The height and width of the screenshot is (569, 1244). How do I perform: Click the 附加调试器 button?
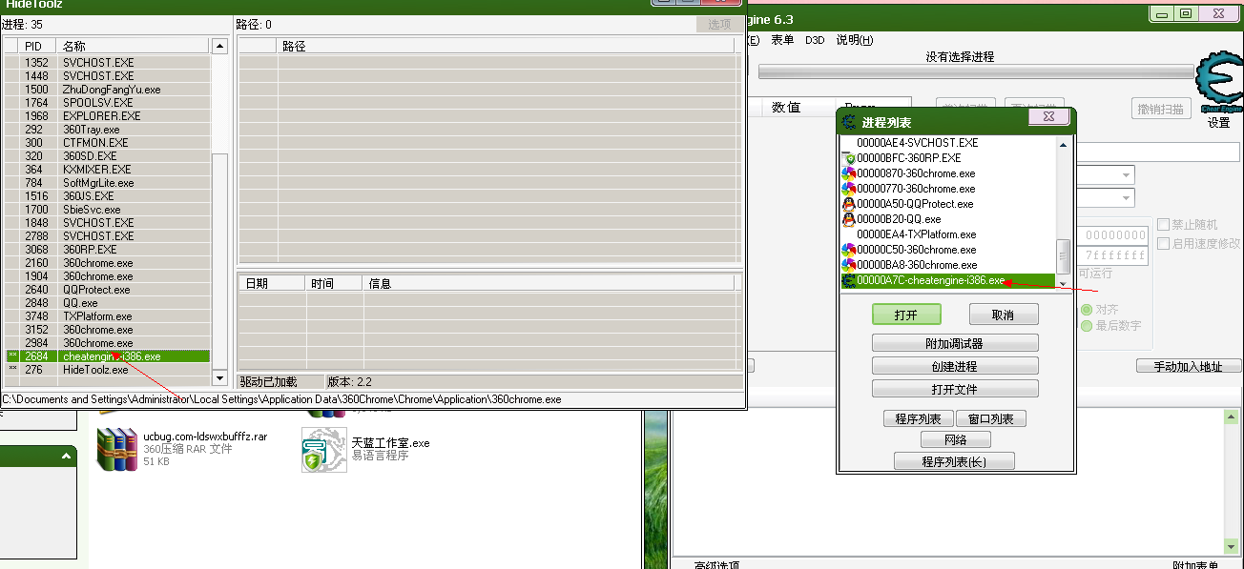955,343
